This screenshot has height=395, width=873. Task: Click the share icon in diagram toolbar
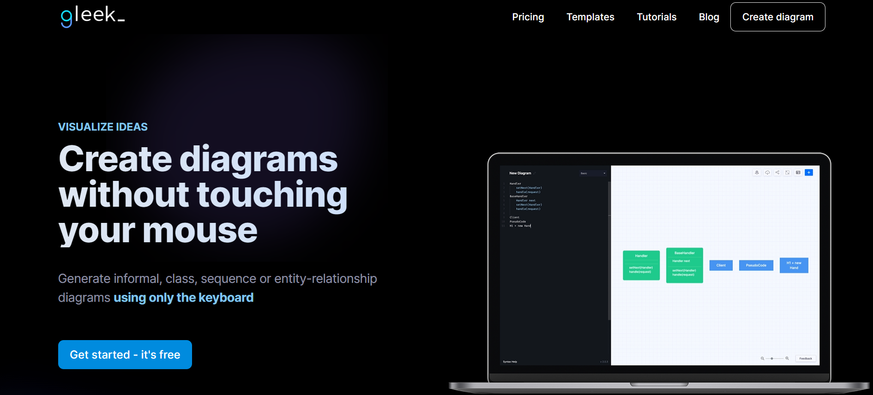(777, 173)
